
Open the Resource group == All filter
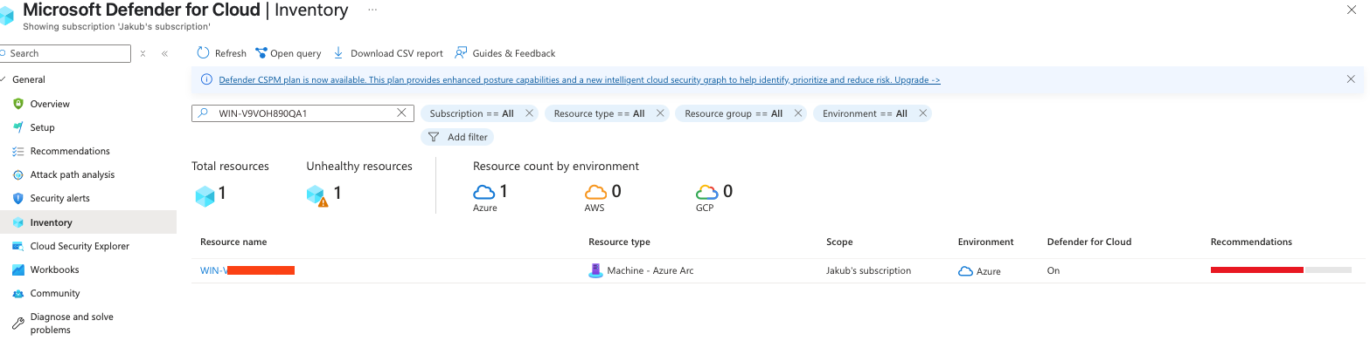pyautogui.click(x=734, y=113)
